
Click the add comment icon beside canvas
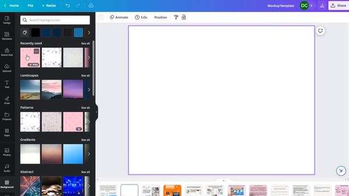pyautogui.click(x=320, y=30)
